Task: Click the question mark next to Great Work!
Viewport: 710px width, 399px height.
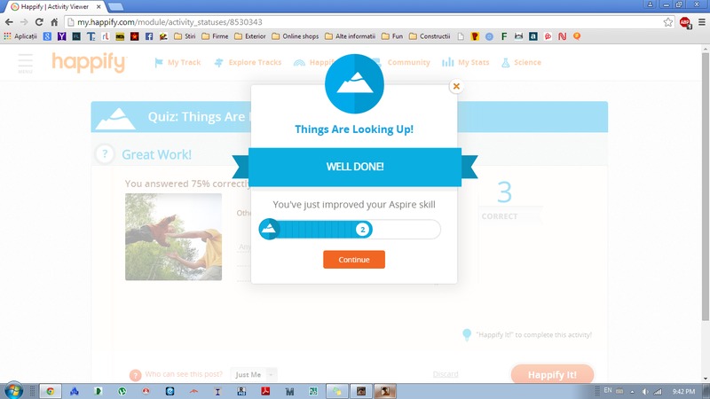Action: point(105,153)
